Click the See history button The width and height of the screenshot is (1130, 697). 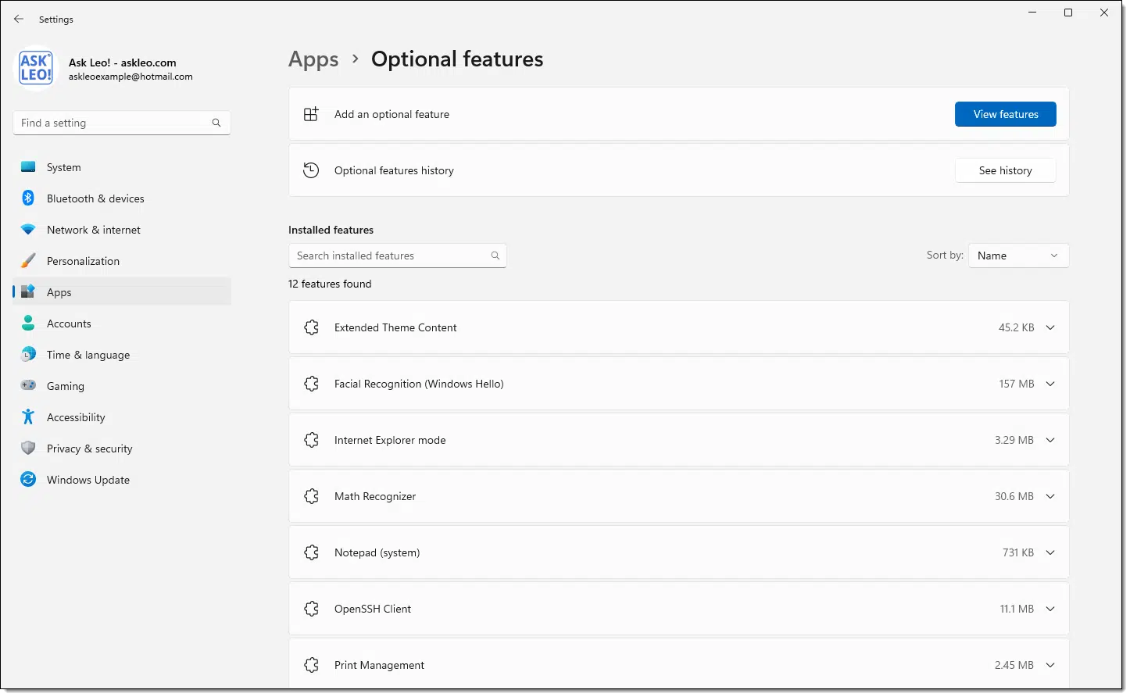click(1006, 170)
